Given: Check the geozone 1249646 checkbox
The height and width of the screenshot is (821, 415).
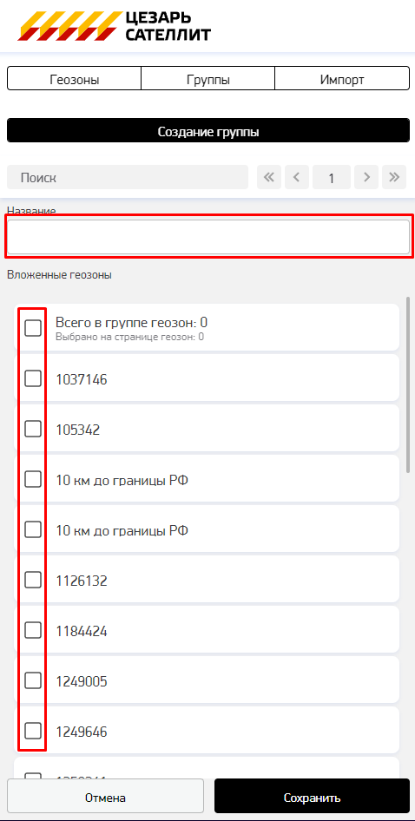Looking at the screenshot, I should click(x=33, y=731).
